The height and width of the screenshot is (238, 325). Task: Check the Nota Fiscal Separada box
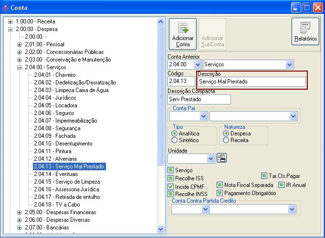tap(220, 185)
